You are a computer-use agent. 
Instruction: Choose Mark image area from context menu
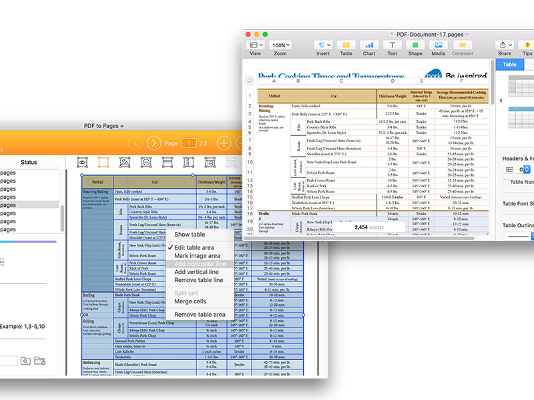(197, 256)
